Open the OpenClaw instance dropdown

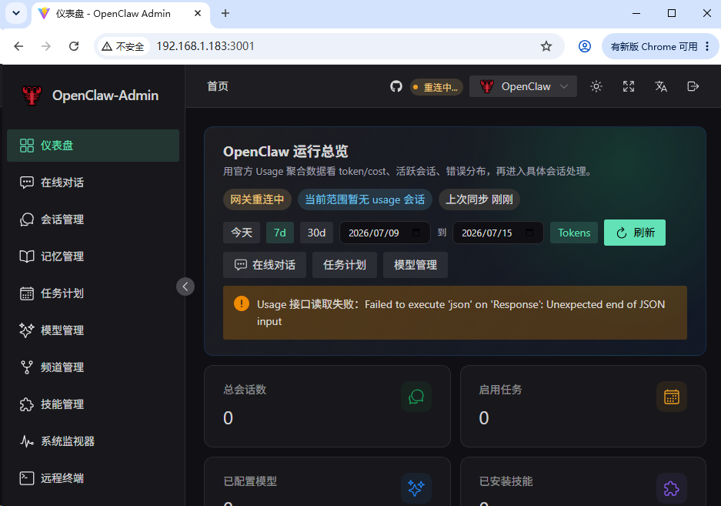pos(522,86)
